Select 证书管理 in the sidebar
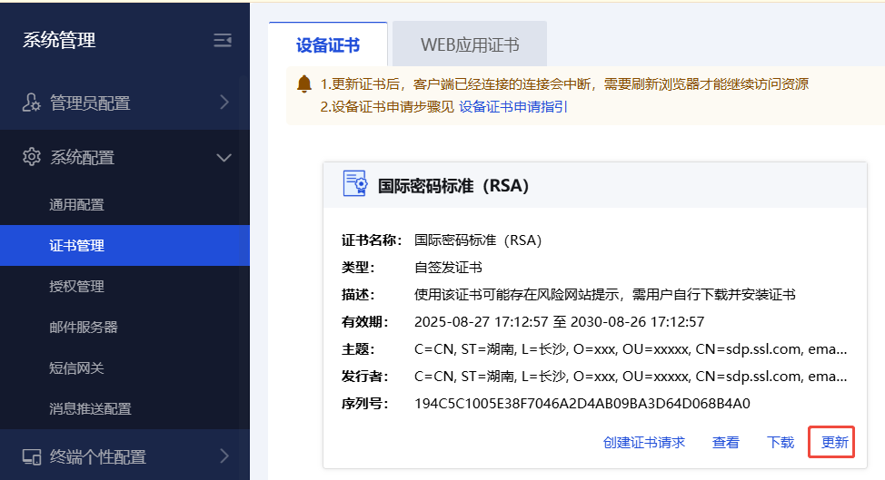The image size is (885, 480). (76, 246)
